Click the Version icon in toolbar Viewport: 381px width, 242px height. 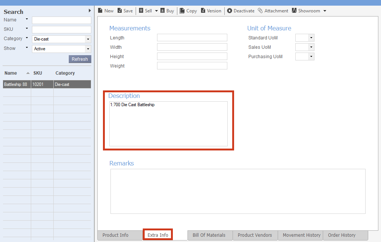[203, 11]
